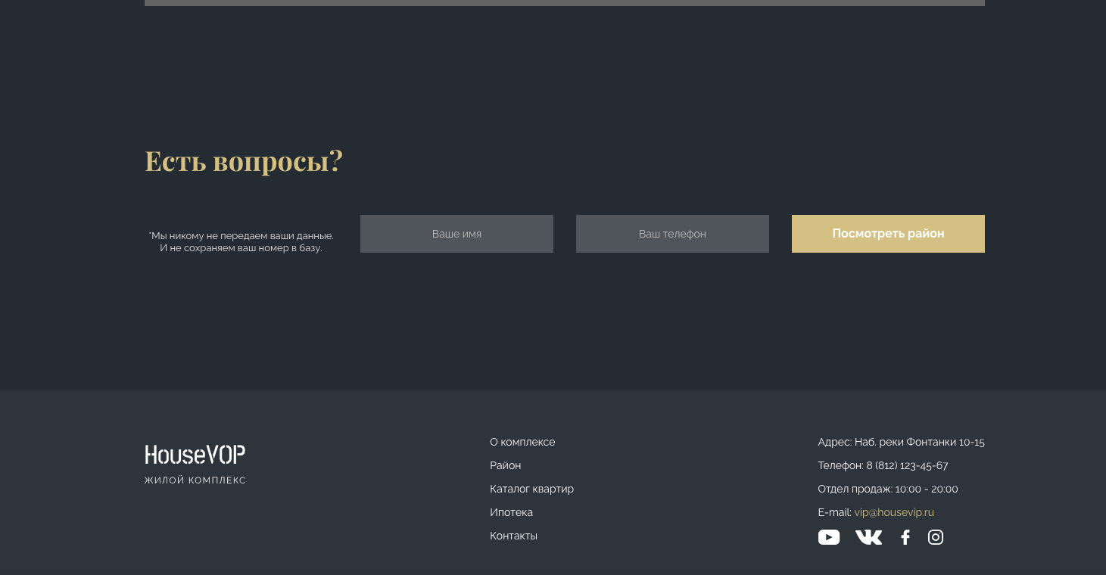Click the ЖИЛОЙ КОМПЛЕКС tagline under logo

[x=195, y=480]
